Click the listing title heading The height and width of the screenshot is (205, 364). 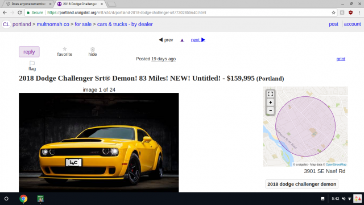click(151, 79)
